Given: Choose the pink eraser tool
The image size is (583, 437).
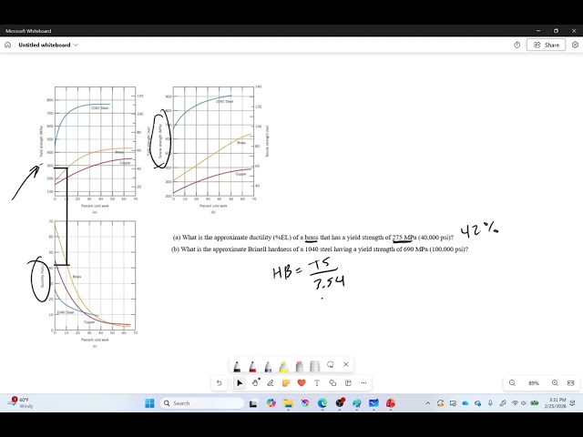Looking at the screenshot, I should point(300,366).
